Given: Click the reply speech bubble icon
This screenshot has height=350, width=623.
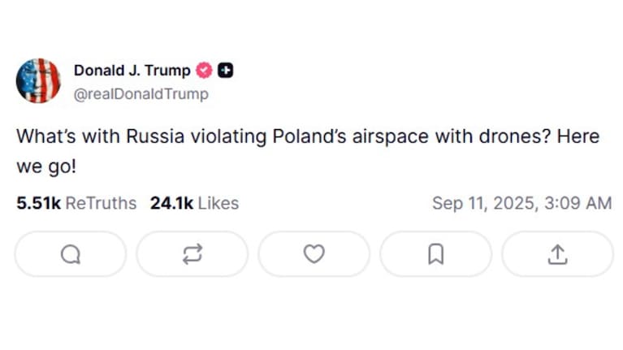Looking at the screenshot, I should point(71,254).
